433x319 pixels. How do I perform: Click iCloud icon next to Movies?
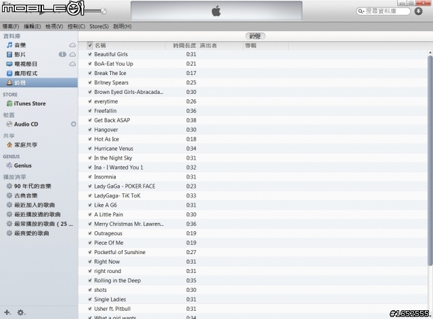click(72, 54)
